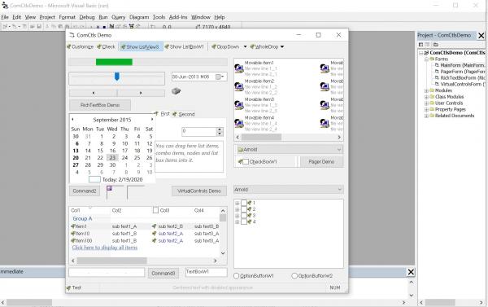Click the Customize toolbar button
488x307 pixels.
(x=80, y=46)
